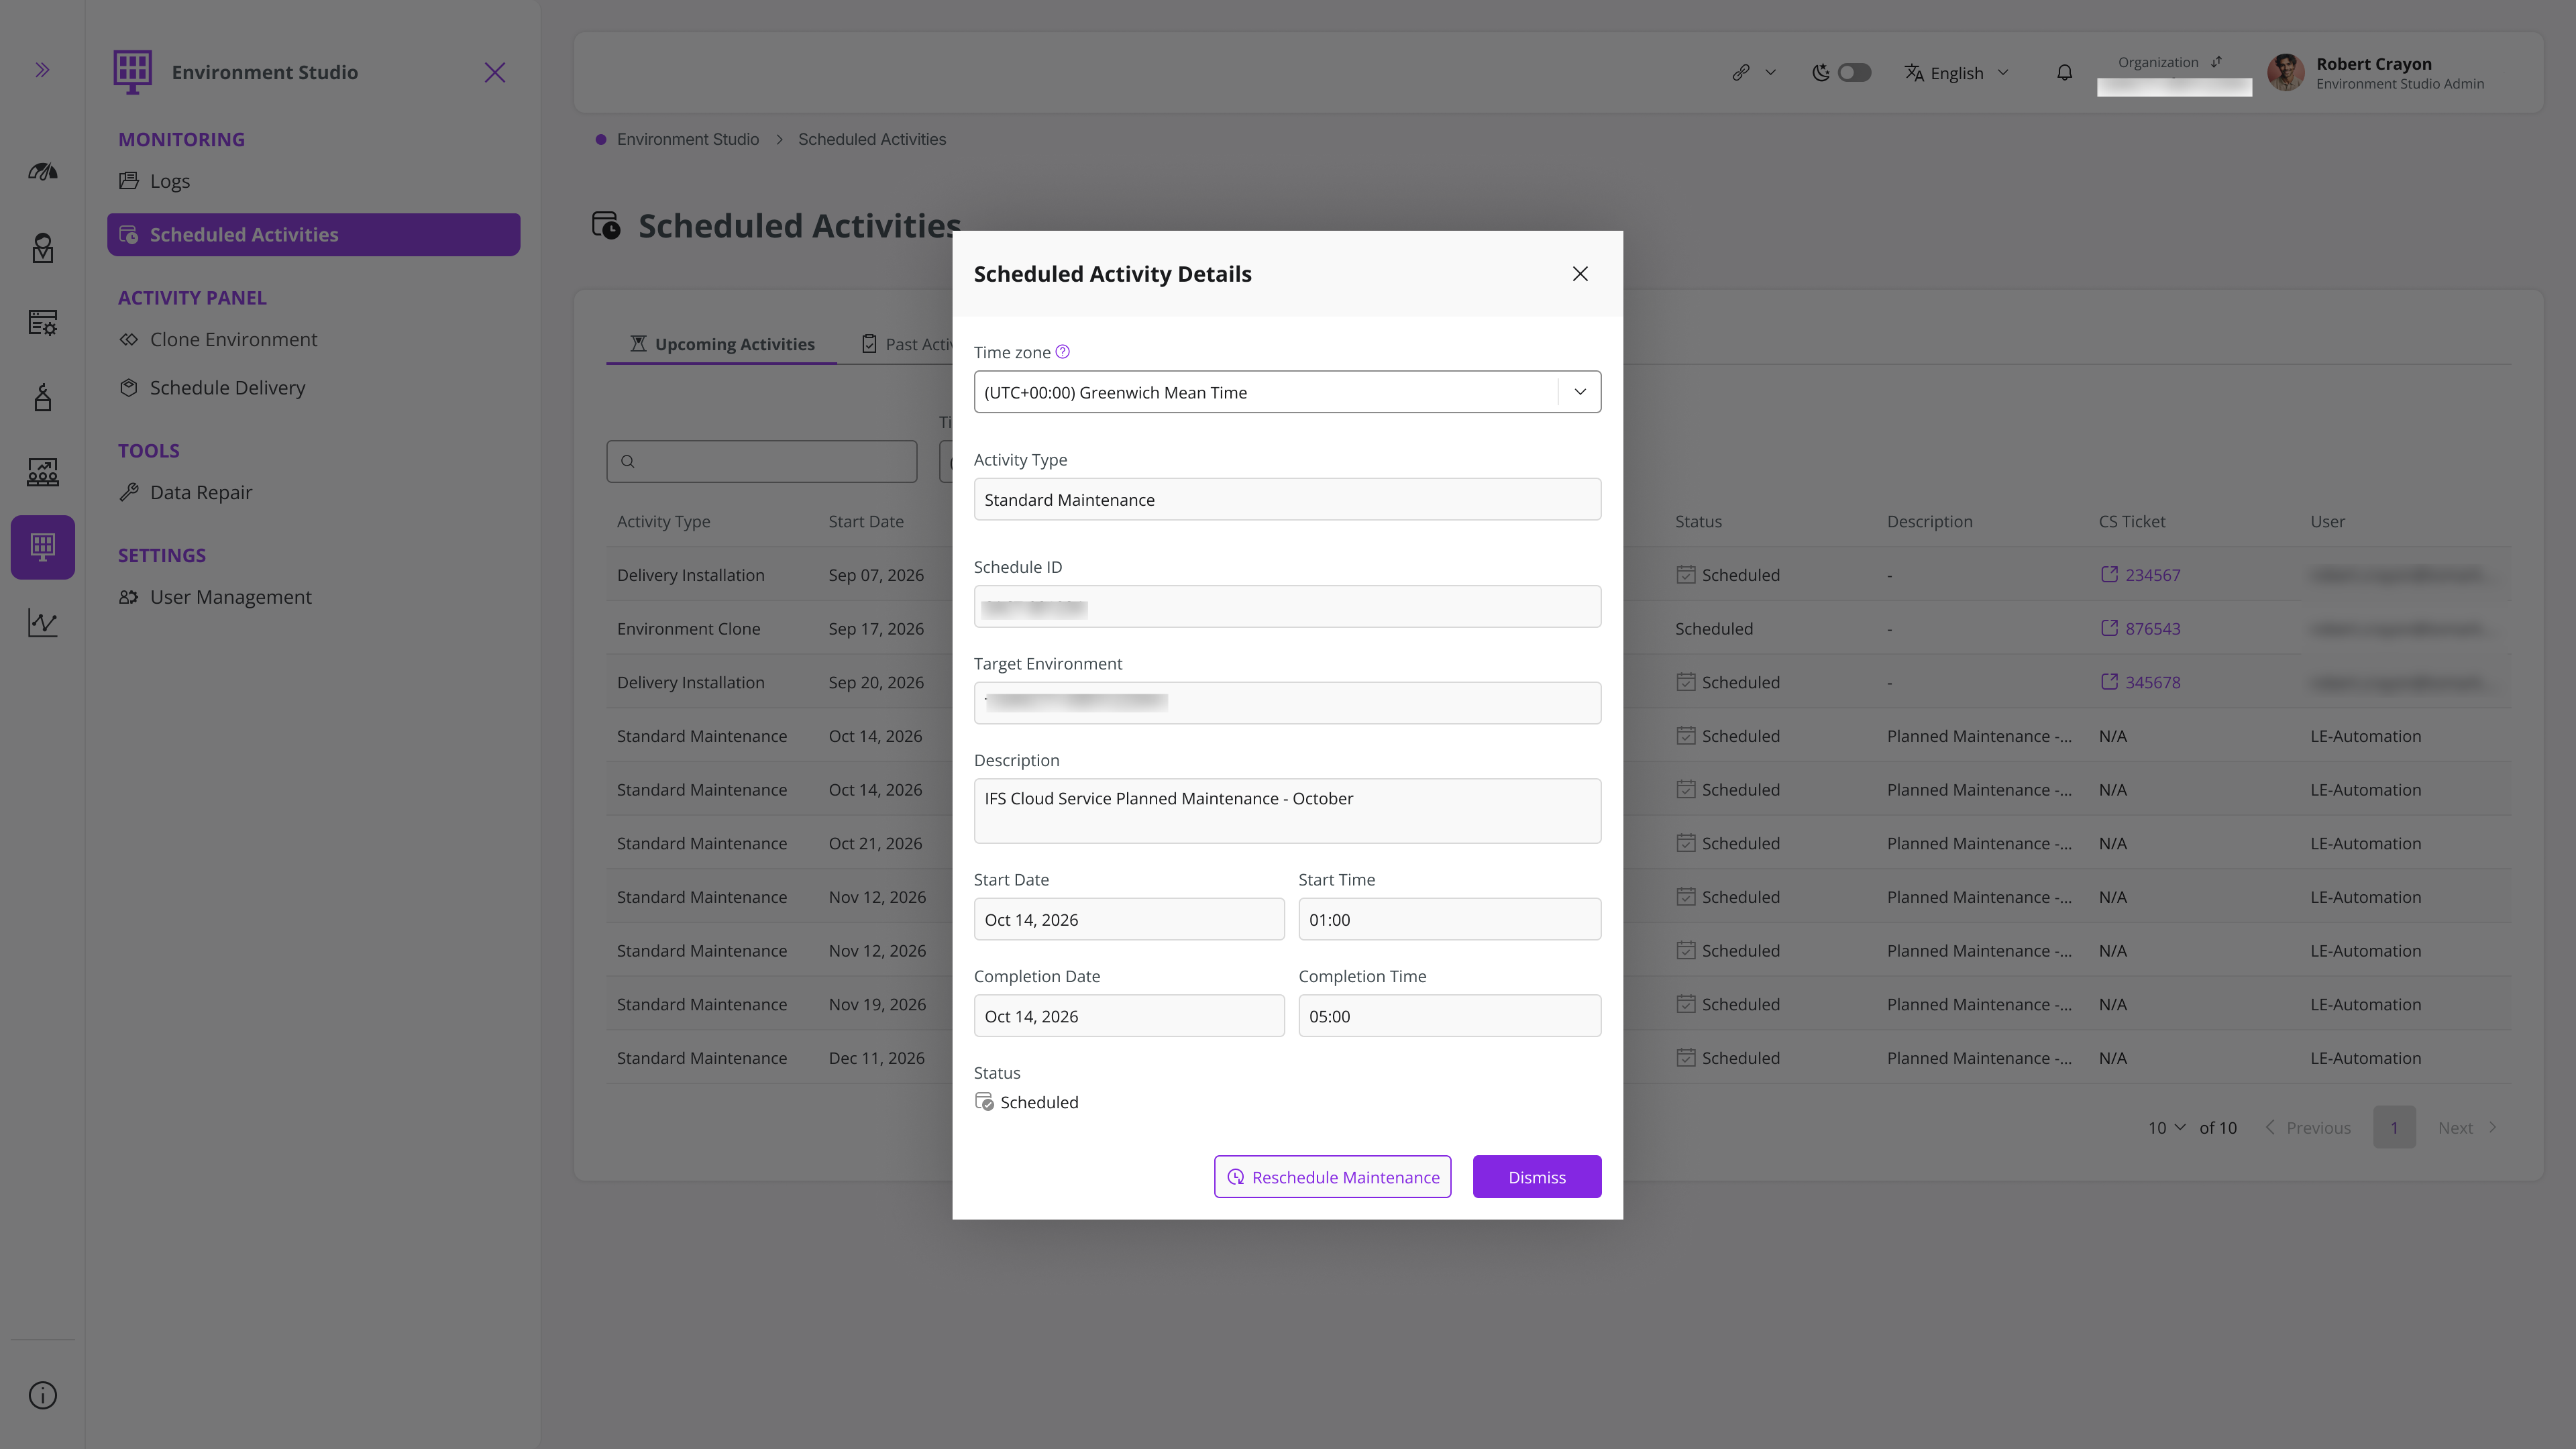Select the Environment Clone activity row
Image resolution: width=2576 pixels, height=1449 pixels.
coord(1558,629)
